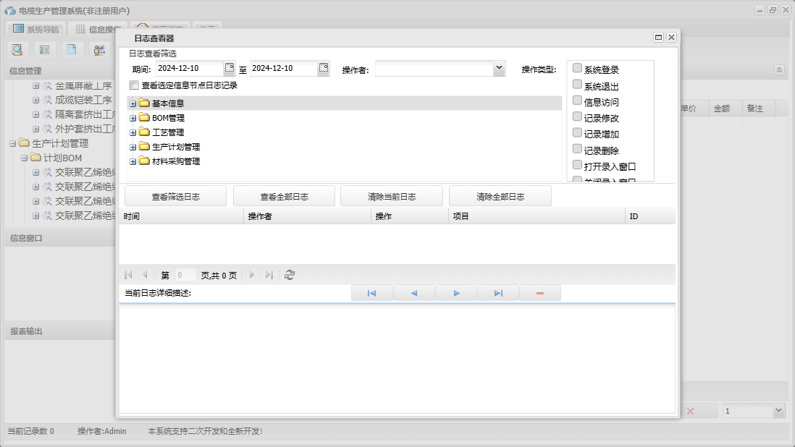Enable the 系统登录 checkbox
The image size is (795, 447).
(x=577, y=68)
